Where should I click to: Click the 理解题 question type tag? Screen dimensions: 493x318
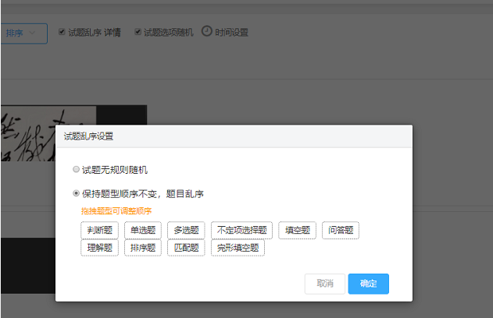(99, 248)
